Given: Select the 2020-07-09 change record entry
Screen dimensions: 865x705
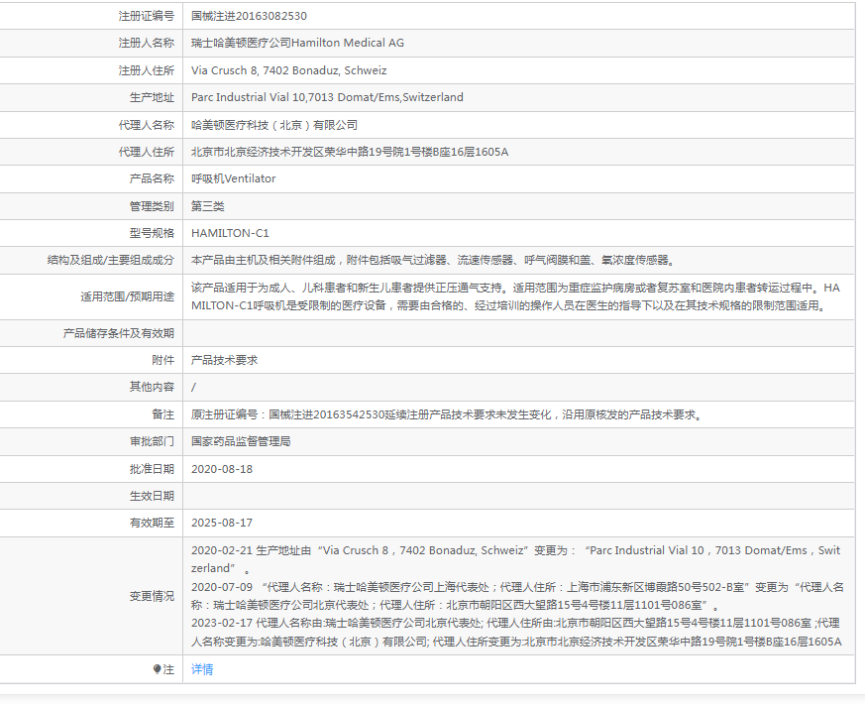Looking at the screenshot, I should coord(517,596).
